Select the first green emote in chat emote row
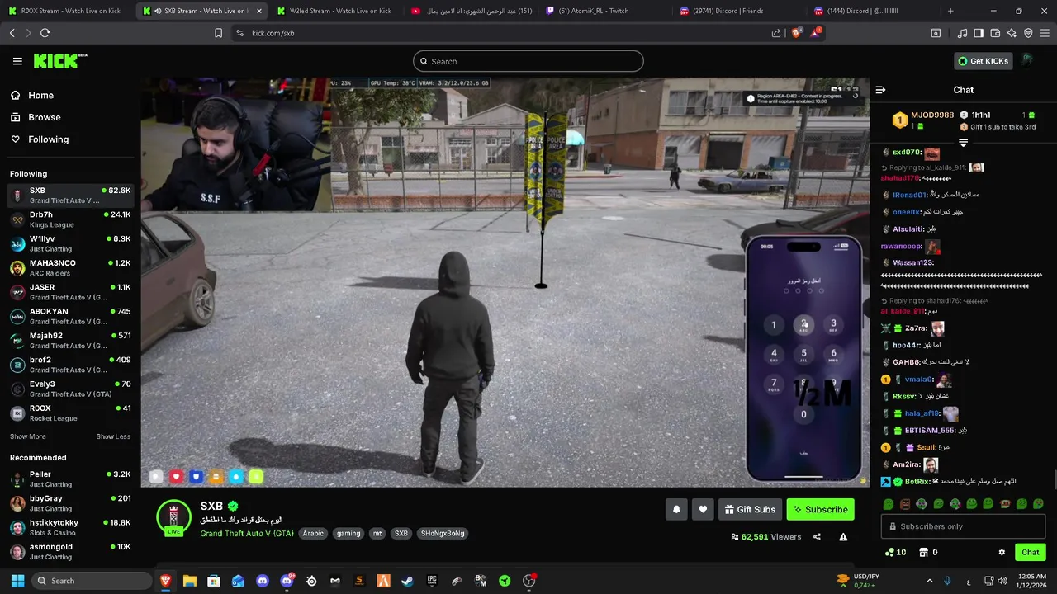The height and width of the screenshot is (594, 1057). click(889, 504)
